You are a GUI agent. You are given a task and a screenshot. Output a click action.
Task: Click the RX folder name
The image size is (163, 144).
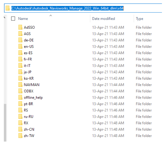click(x=26, y=123)
